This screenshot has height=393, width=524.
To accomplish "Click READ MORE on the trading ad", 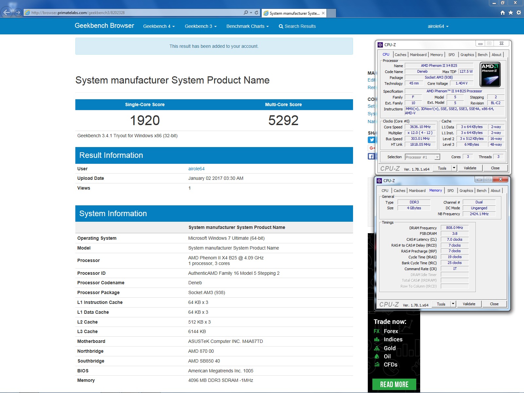I will click(x=394, y=384).
